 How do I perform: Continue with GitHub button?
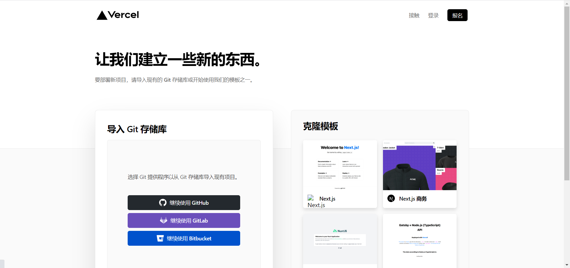click(184, 203)
